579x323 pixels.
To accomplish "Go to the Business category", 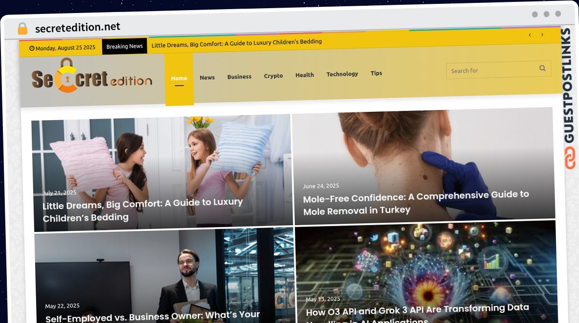I will 239,77.
